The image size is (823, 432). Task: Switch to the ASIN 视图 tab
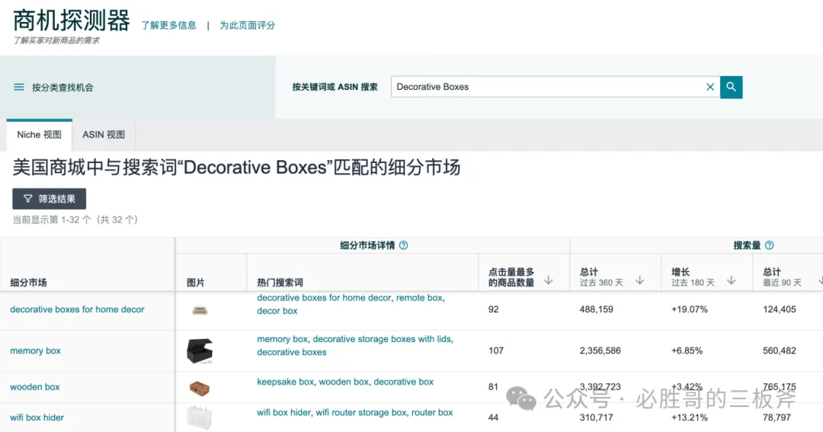tap(104, 135)
